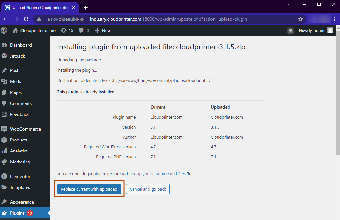Click the New link in admin bar
This screenshot has height=220, width=340.
click(x=106, y=31)
